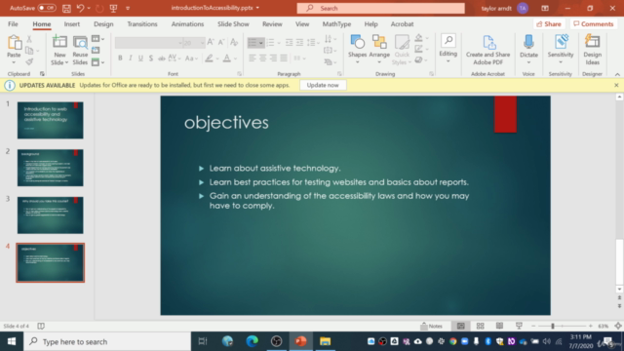This screenshot has height=351, width=624.
Task: Open the Font Color dropdown arrow
Action: tap(235, 58)
